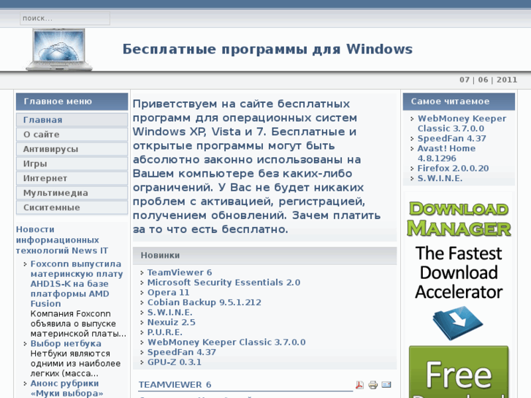Open the Антивирусы menu category
This screenshot has height=398, width=531.
click(72, 149)
